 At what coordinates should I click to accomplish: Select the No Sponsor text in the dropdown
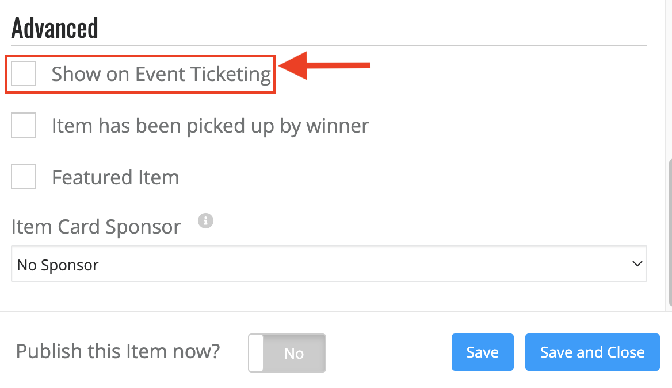click(x=58, y=265)
